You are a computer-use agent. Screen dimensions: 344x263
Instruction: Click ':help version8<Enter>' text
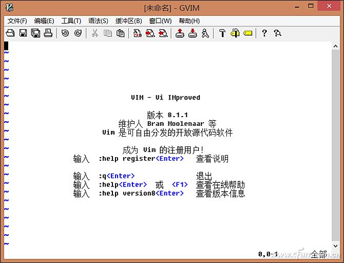[141, 194]
